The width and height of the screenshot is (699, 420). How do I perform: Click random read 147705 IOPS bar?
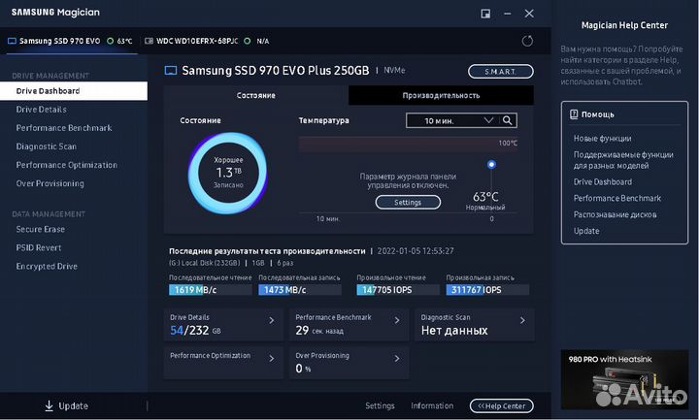[x=398, y=290]
